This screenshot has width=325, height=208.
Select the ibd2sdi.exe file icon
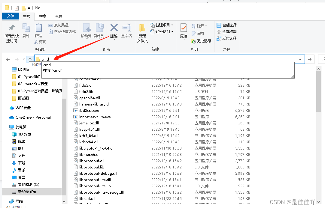[76, 110]
